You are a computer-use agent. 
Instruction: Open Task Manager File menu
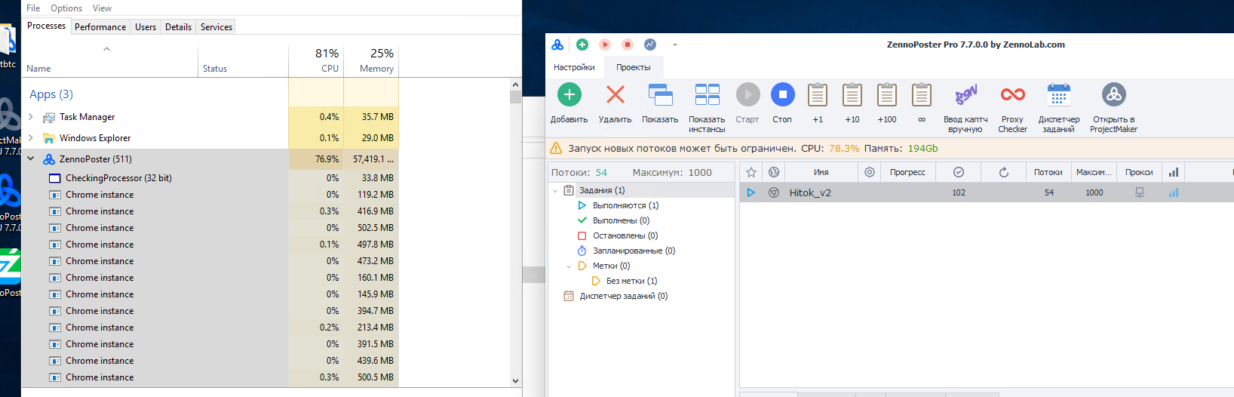(x=33, y=8)
